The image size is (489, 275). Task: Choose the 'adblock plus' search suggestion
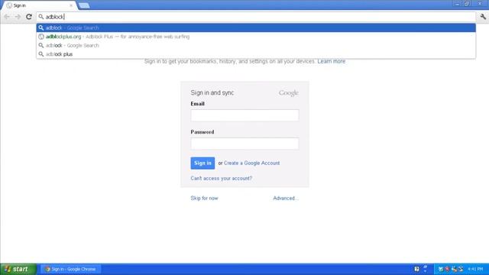point(256,54)
